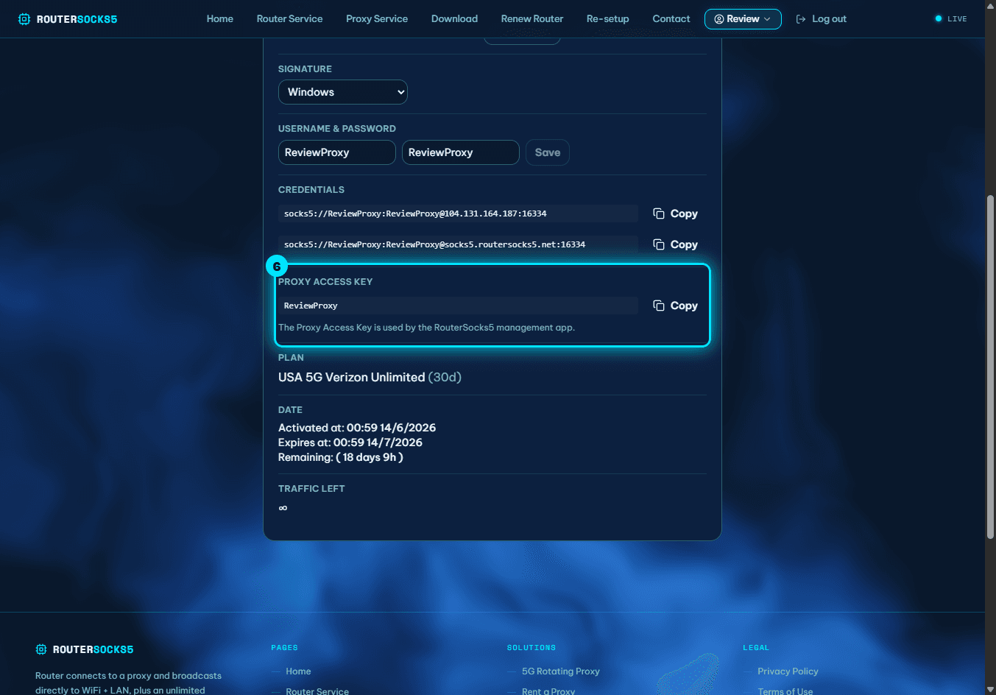This screenshot has height=695, width=996.
Task: Click the footer RouterSocks5 logo icon
Action: (x=41, y=649)
